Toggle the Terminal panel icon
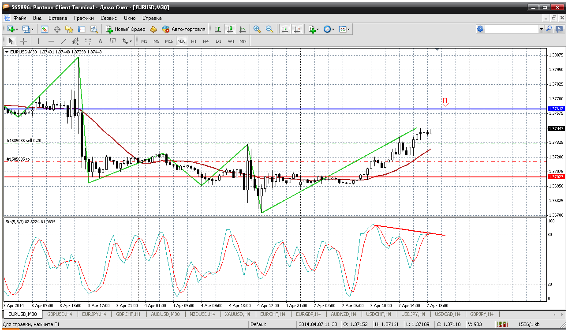The image size is (568, 330). (x=82, y=29)
